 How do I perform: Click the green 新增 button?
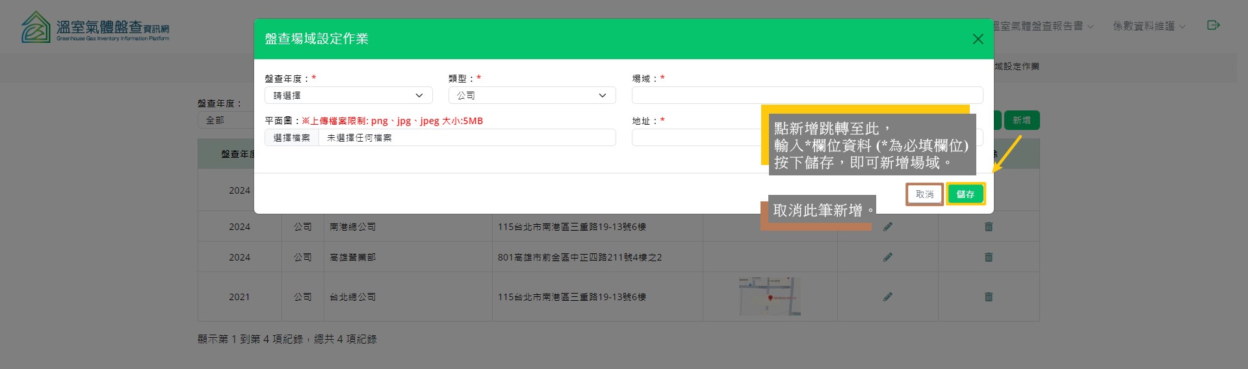(x=1021, y=120)
